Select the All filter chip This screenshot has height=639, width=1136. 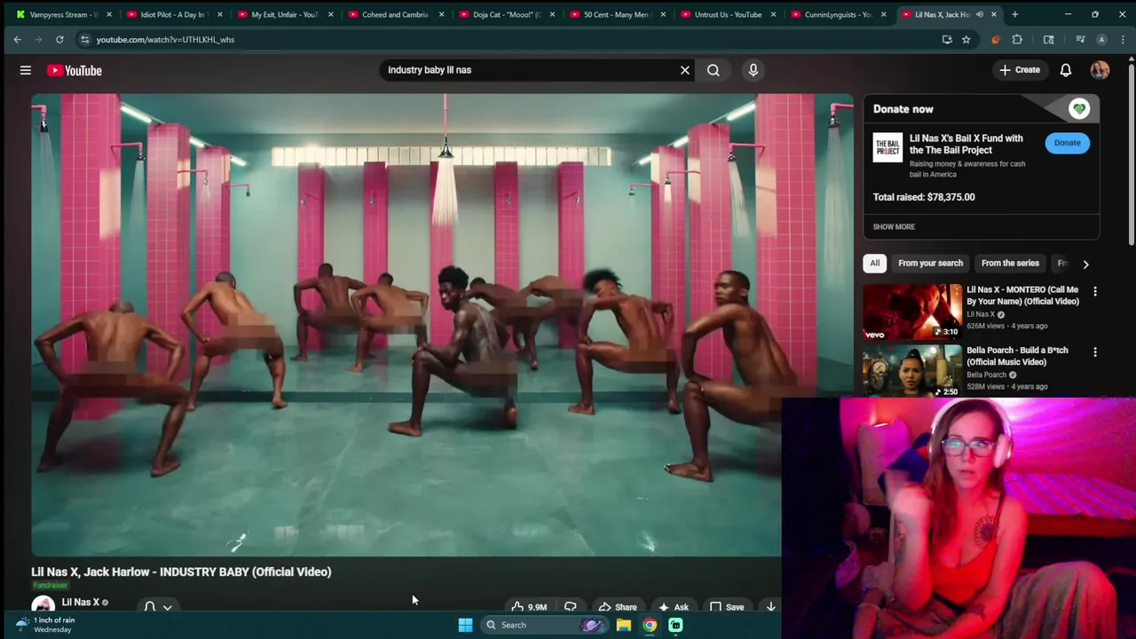874,263
